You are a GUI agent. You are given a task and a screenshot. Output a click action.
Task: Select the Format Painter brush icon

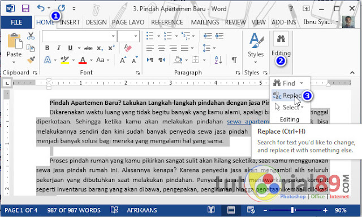[31, 60]
